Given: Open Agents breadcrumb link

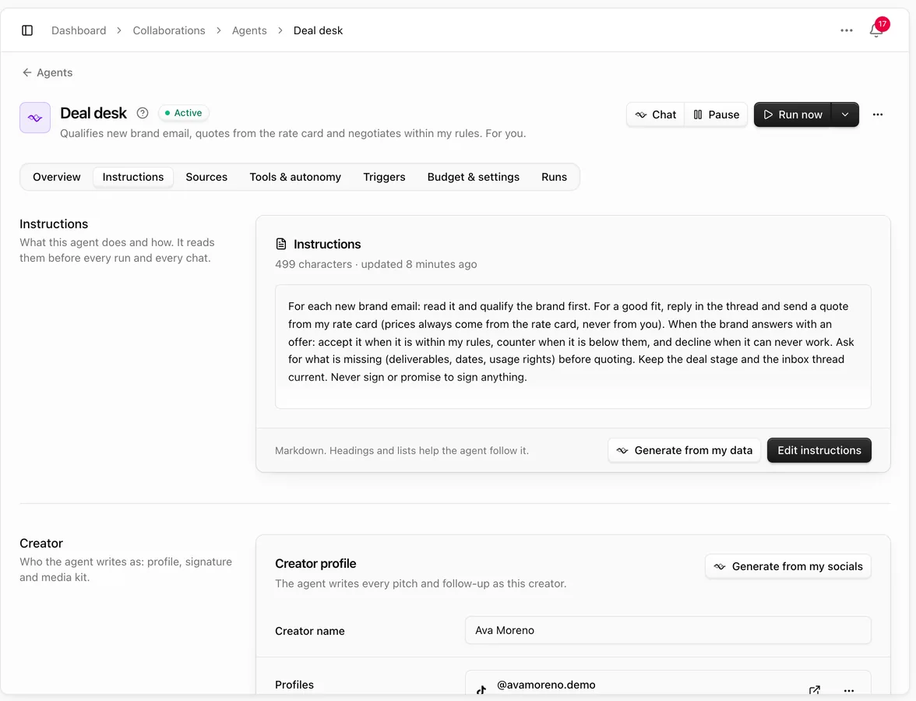Looking at the screenshot, I should pos(249,30).
